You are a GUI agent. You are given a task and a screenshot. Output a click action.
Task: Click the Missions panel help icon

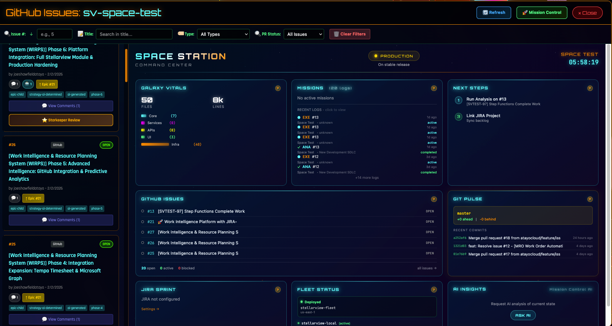tap(434, 88)
